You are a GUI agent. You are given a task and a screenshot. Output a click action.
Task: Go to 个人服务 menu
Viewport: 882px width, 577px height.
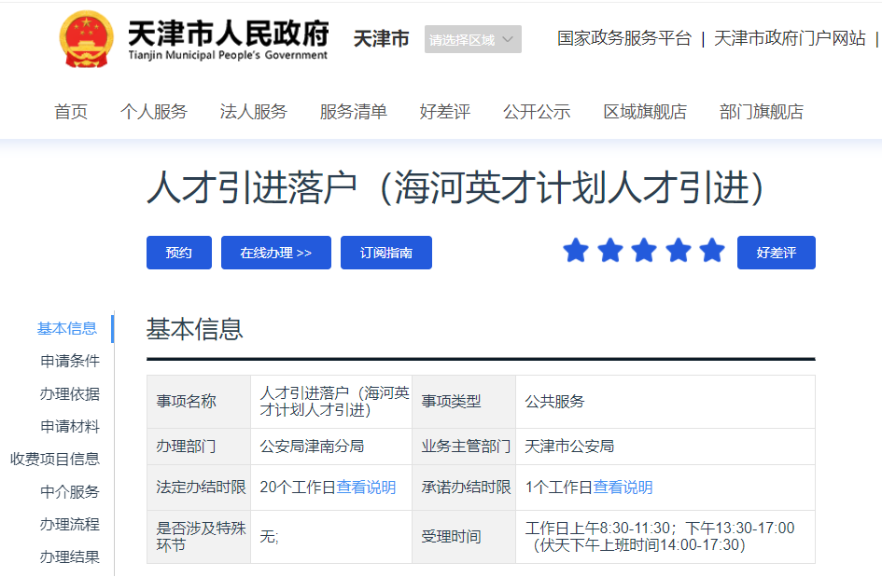154,112
